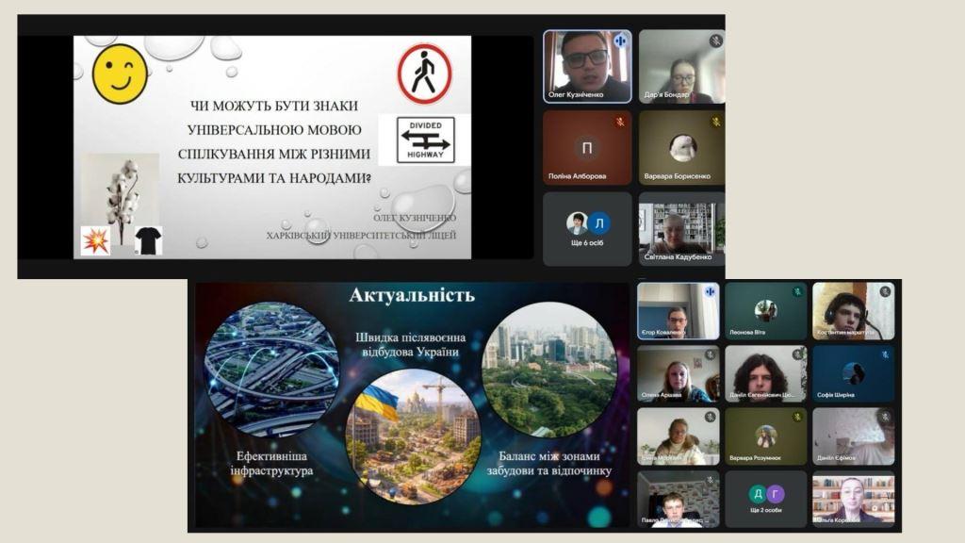Click muted mic icon on Даніл Єфімов tile
Viewport: 965px width, 543px height.
pos(885,417)
